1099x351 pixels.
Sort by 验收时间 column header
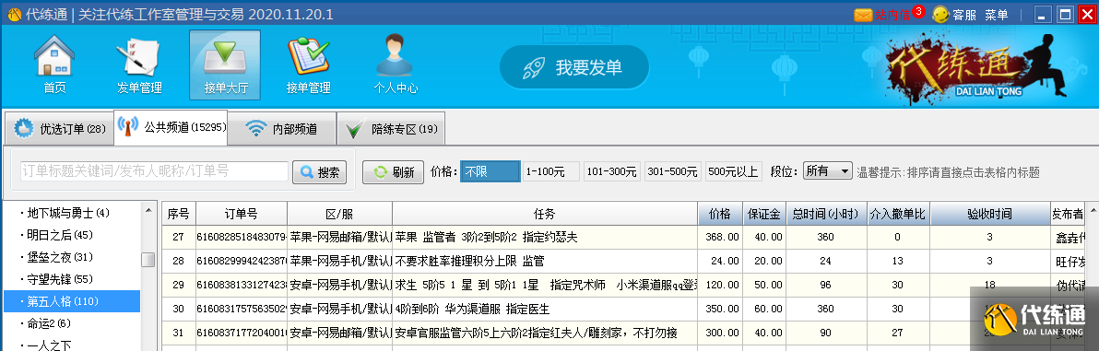point(989,215)
